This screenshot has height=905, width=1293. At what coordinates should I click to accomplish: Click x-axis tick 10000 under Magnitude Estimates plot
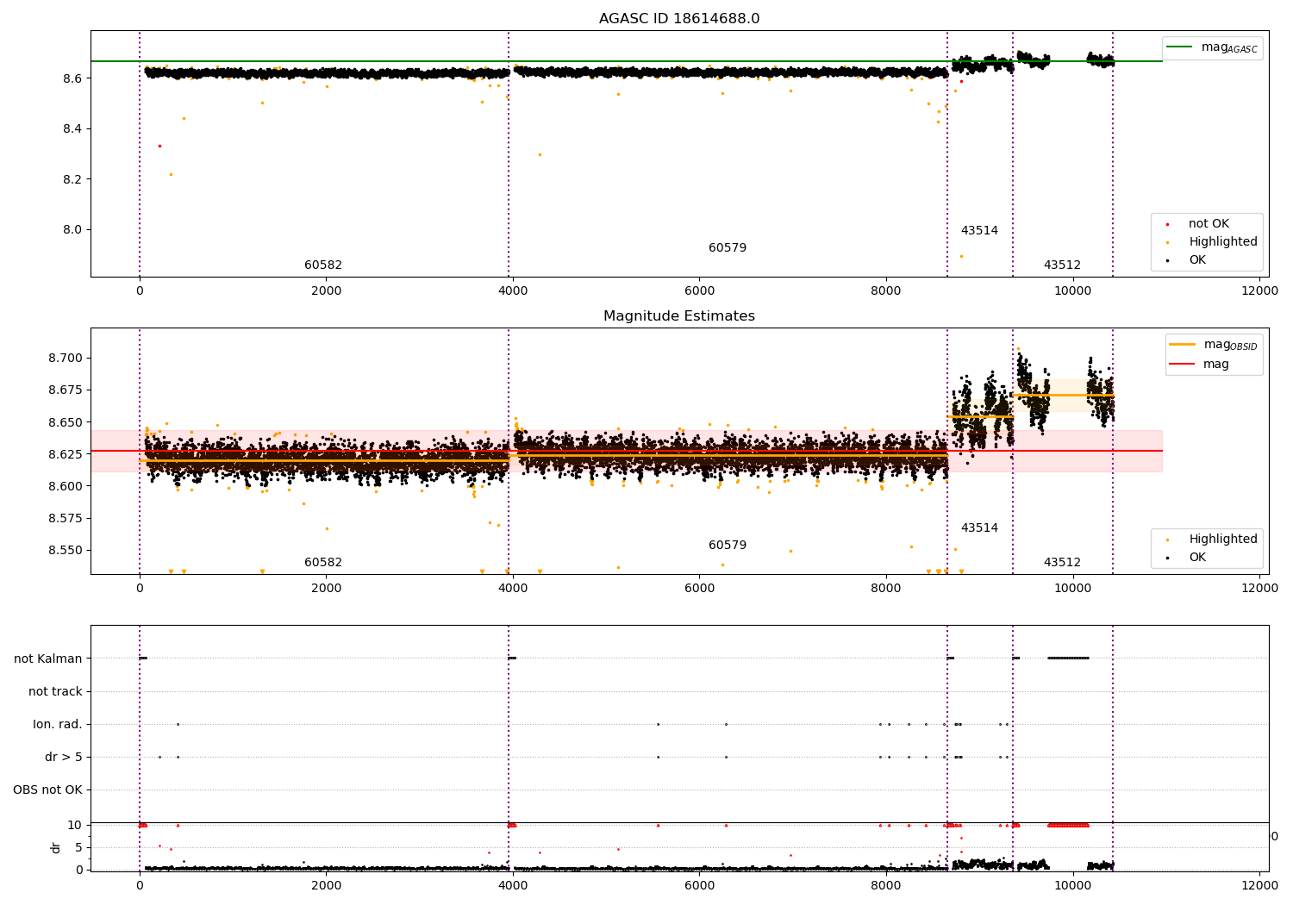(1073, 588)
